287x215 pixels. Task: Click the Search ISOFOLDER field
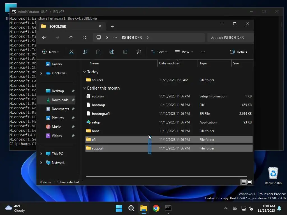pyautogui.click(x=231, y=38)
